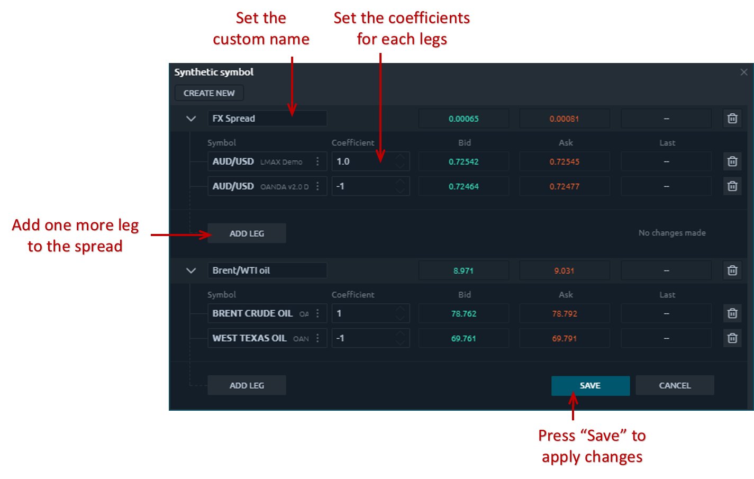Click the CREATE NEW button

pyautogui.click(x=209, y=93)
